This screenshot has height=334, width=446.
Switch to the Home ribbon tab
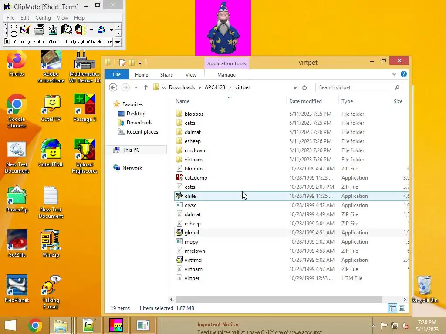(142, 75)
